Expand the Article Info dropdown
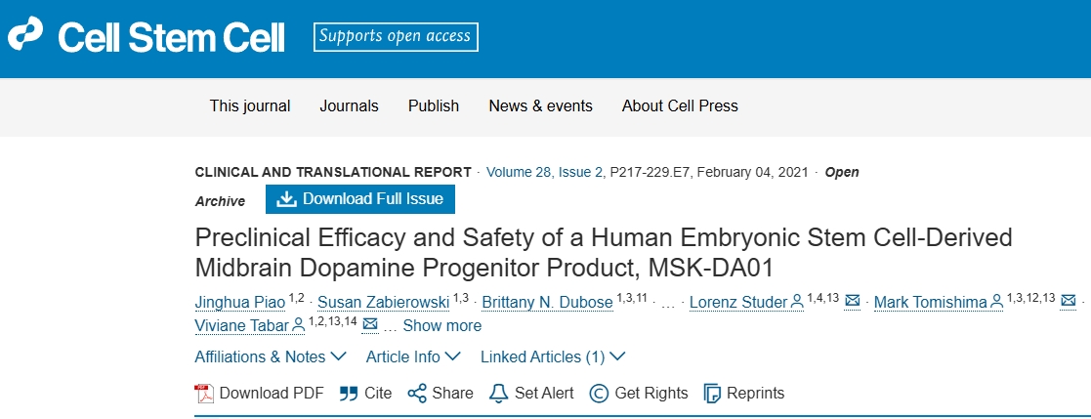 (413, 357)
